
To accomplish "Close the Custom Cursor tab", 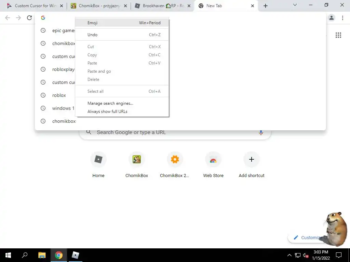I will pos(62,6).
